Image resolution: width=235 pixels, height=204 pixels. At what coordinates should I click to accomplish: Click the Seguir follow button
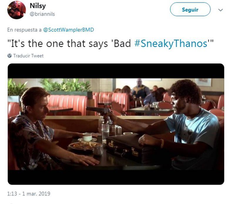coord(190,9)
